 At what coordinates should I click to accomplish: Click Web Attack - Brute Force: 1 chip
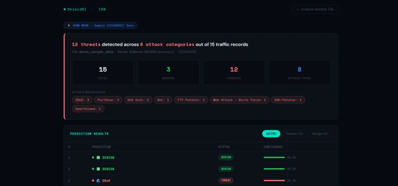click(x=239, y=100)
